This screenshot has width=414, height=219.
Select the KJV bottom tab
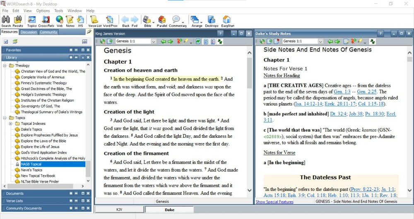coord(119,210)
